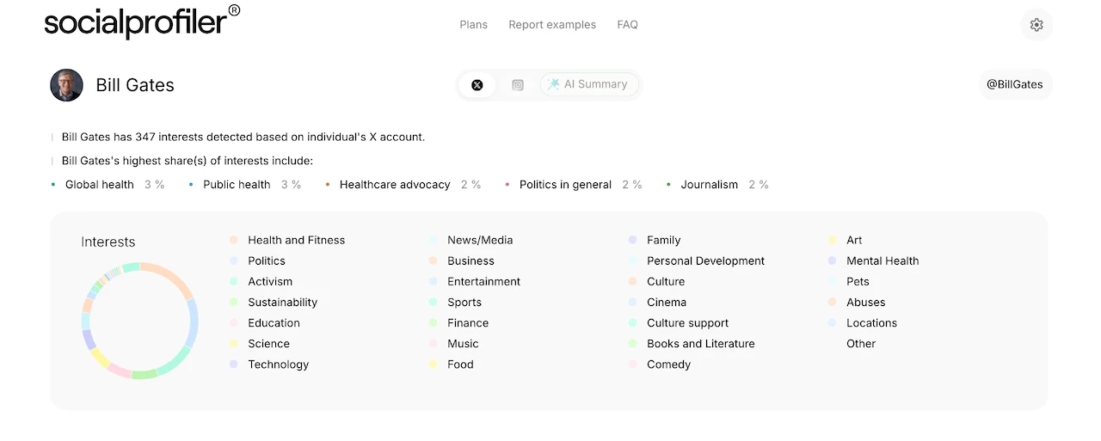
Task: Select the Sustainability legend entry
Action: click(x=274, y=303)
